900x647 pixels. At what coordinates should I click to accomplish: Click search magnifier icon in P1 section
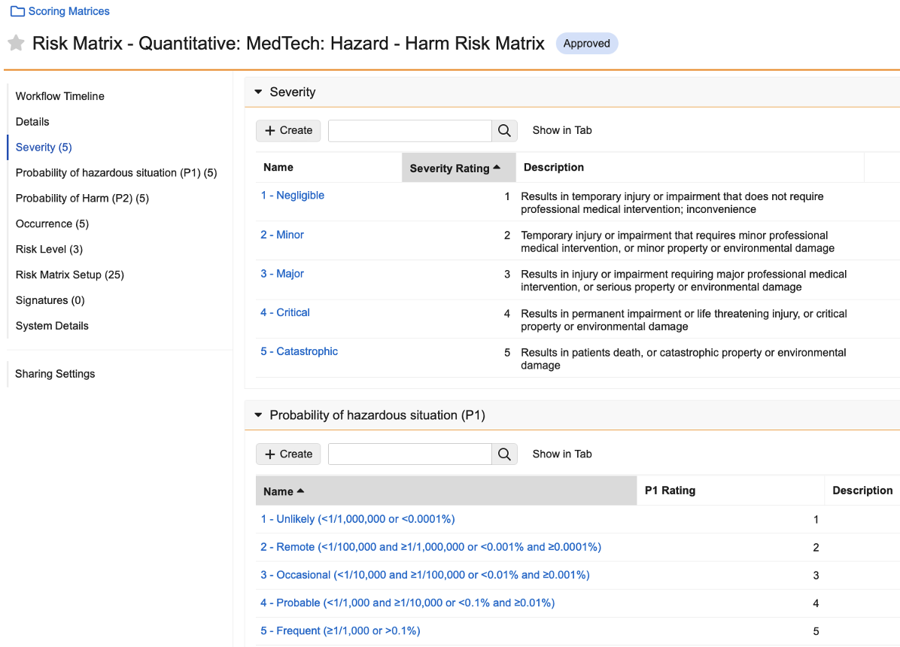504,454
